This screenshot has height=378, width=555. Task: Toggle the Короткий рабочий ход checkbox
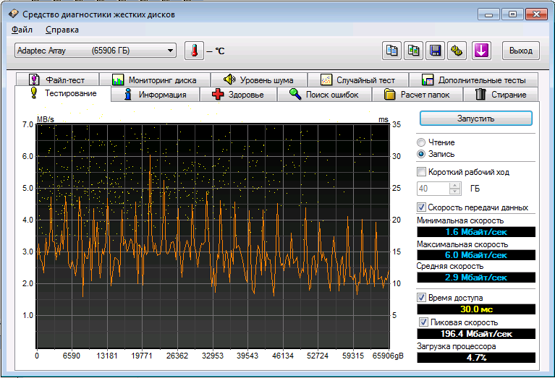pyautogui.click(x=423, y=172)
